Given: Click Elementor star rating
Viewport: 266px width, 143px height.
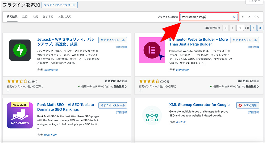Looking at the screenshot, I should (x=149, y=81).
